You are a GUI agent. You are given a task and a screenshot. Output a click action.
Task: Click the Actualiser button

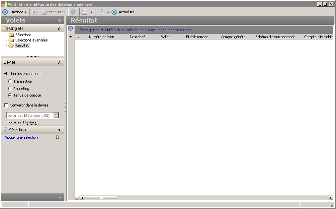pos(123,12)
